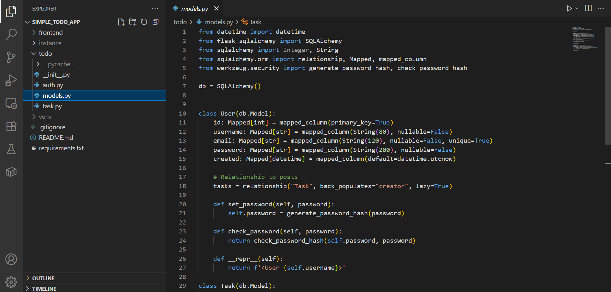
Task: Open the run button dropdown arrow
Action: (577, 9)
